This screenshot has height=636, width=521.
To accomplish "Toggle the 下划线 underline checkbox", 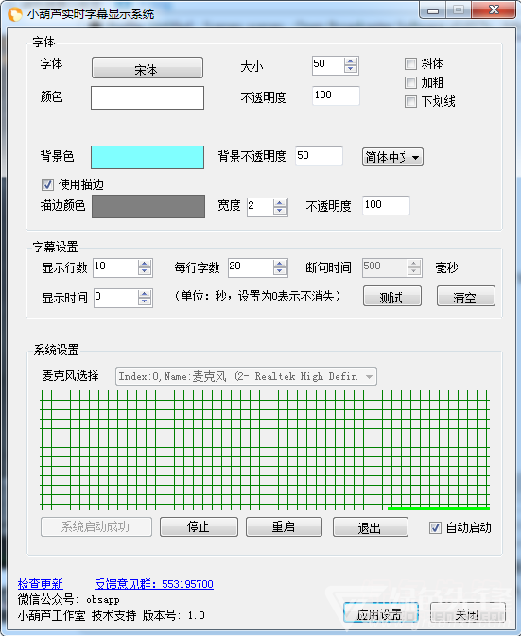I will tap(410, 101).
